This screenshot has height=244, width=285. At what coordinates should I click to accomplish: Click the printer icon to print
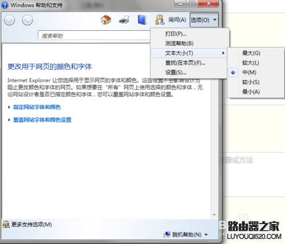point(124,20)
